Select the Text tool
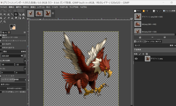This screenshot has height=106, width=176. point(23,18)
